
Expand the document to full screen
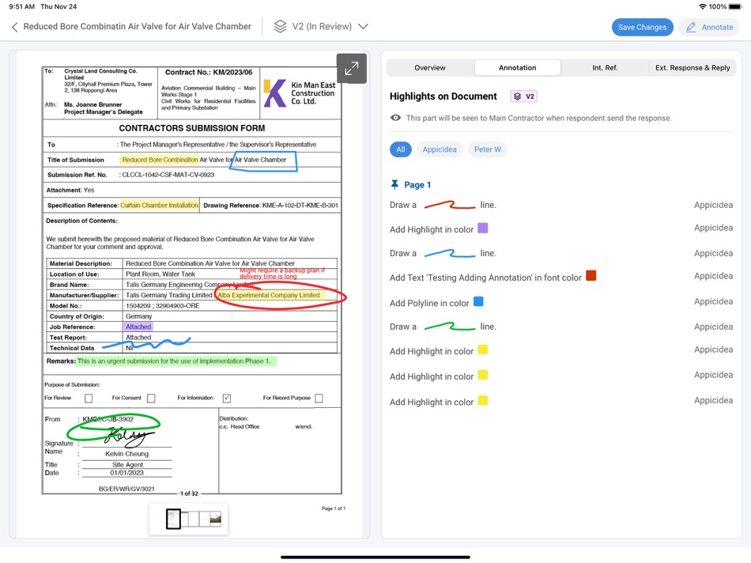[x=352, y=69]
